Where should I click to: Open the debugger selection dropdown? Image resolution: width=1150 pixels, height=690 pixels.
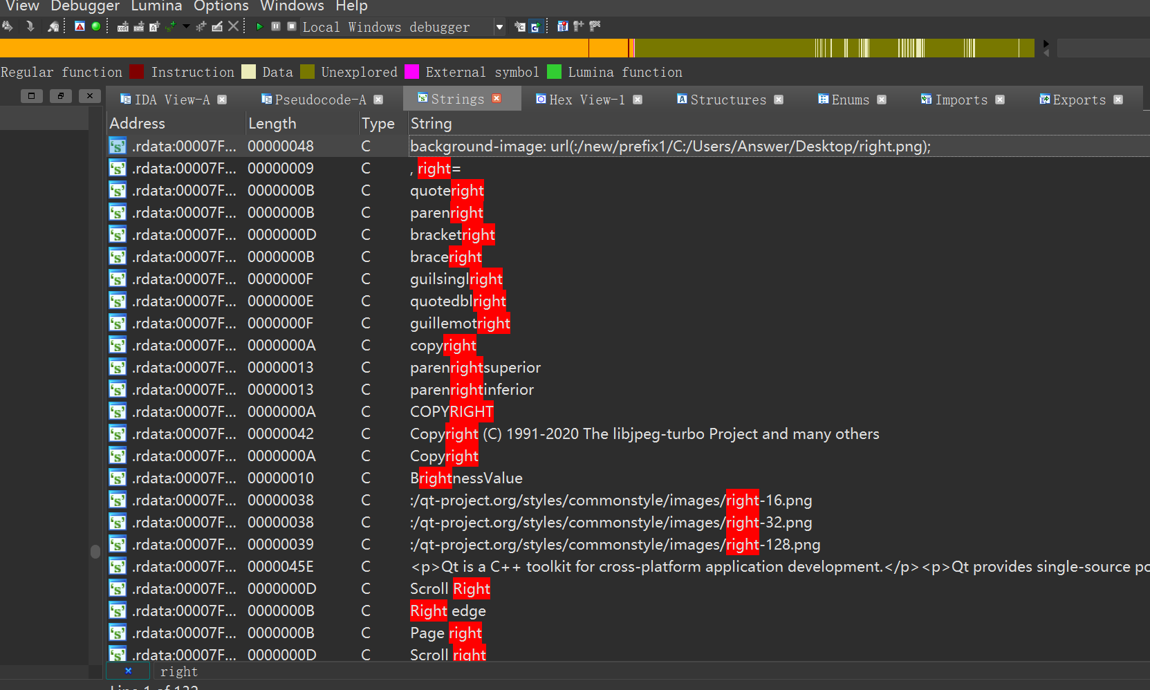(x=499, y=27)
